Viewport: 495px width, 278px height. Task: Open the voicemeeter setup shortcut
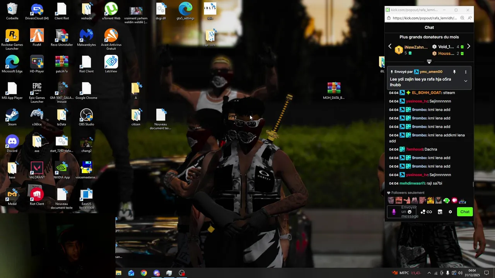point(86,170)
